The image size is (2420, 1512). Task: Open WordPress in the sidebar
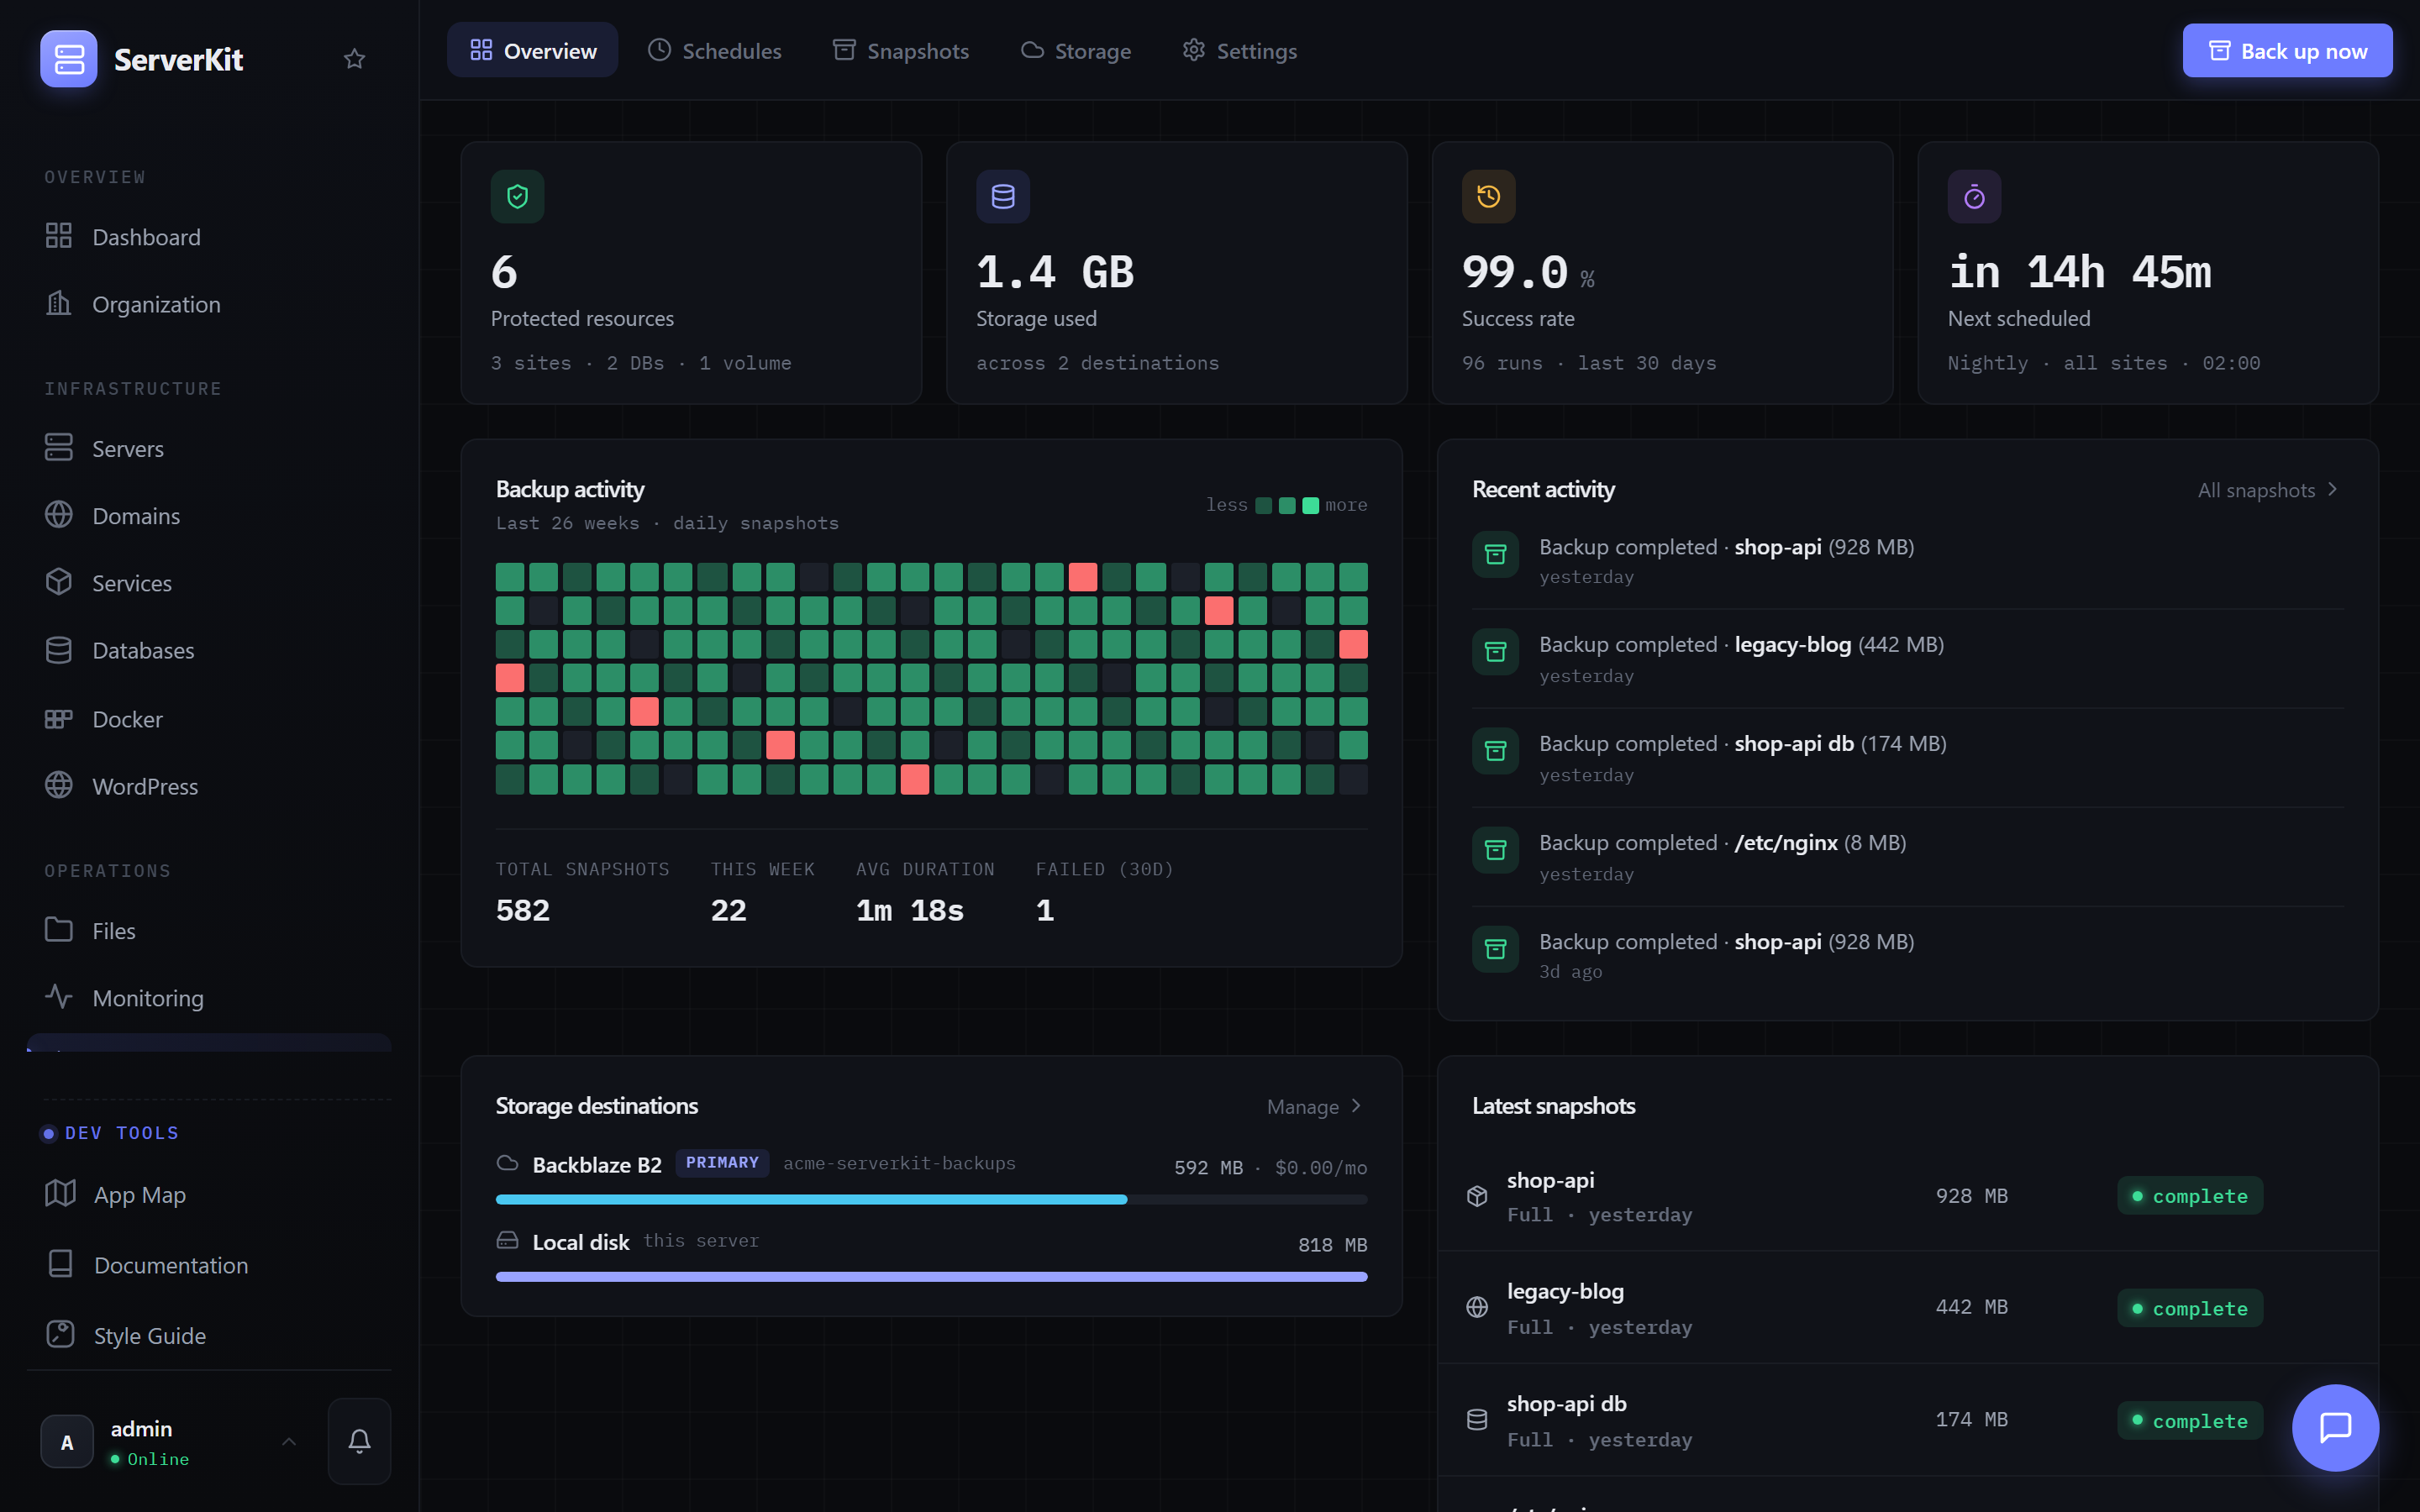209,786
